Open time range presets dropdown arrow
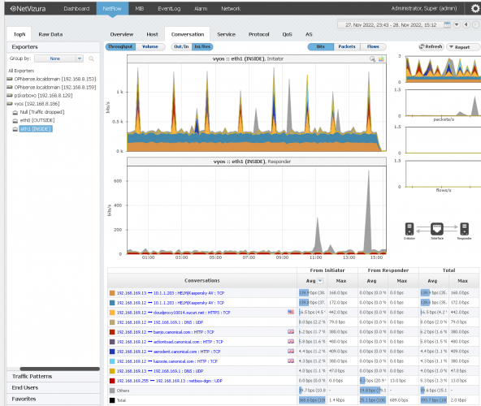This screenshot has height=406, width=481. [x=457, y=25]
